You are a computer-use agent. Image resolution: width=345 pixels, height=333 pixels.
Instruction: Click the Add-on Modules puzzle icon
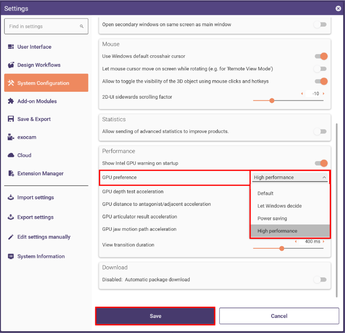point(11,101)
